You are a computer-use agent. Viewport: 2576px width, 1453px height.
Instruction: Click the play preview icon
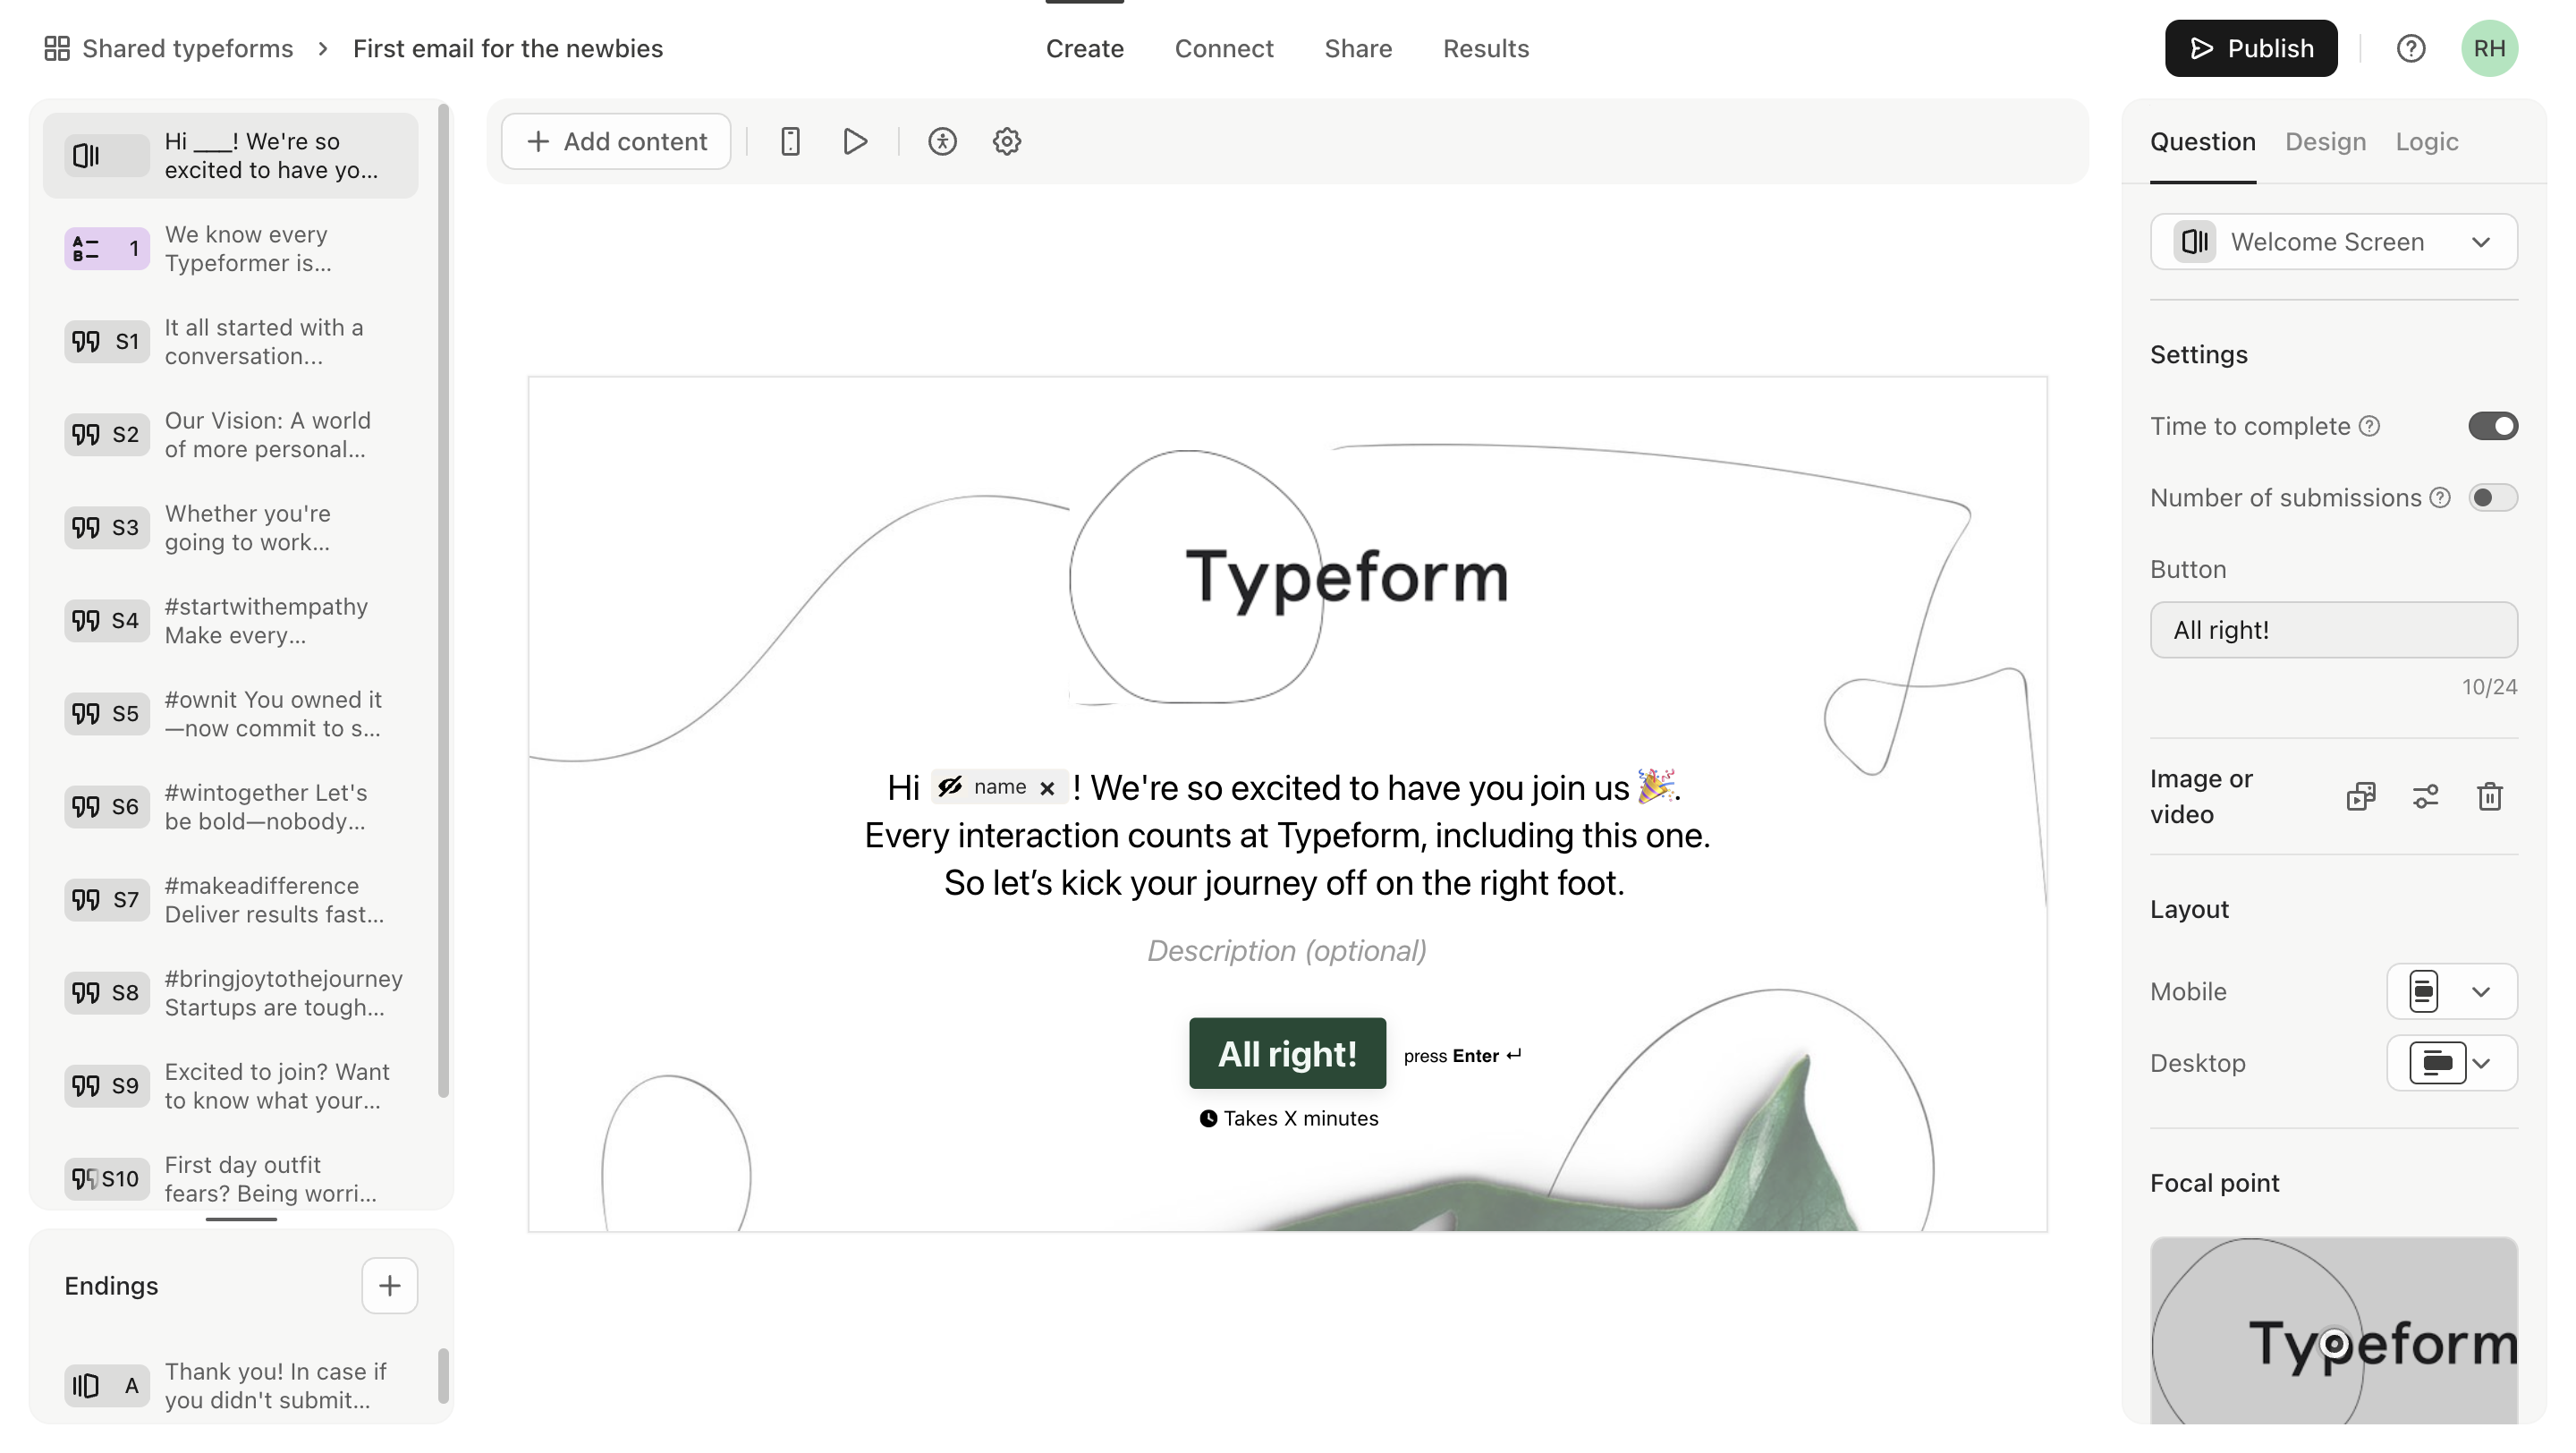pos(855,141)
